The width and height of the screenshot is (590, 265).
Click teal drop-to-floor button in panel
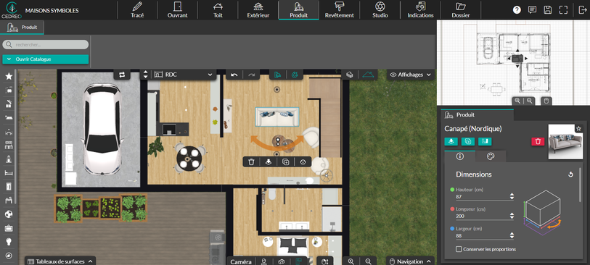coord(451,141)
